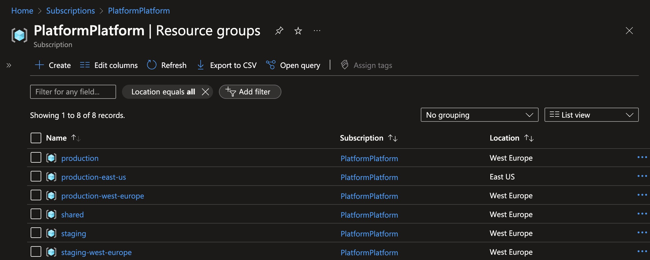
Task: Focus the Filter for any field box
Action: pos(73,92)
